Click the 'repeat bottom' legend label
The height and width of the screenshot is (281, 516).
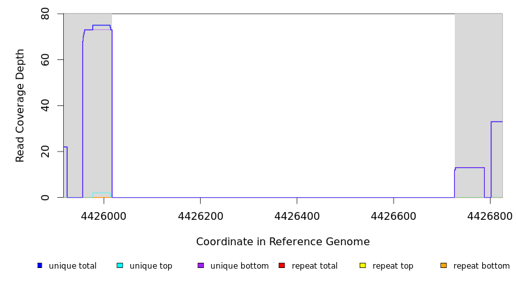481,266
